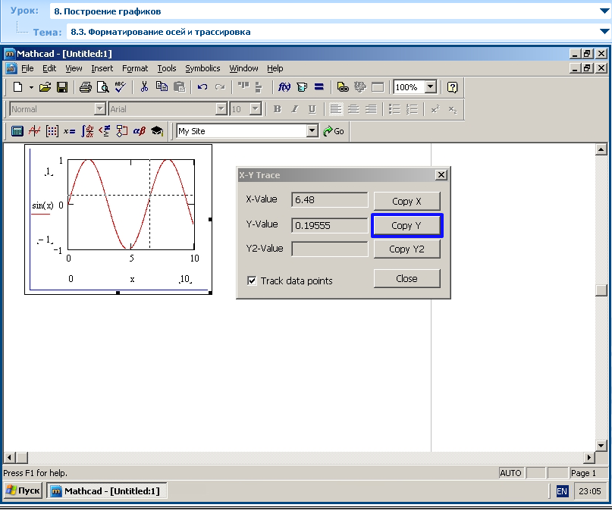Toggle subscript formatting
The height and width of the screenshot is (517, 612).
coord(453,109)
